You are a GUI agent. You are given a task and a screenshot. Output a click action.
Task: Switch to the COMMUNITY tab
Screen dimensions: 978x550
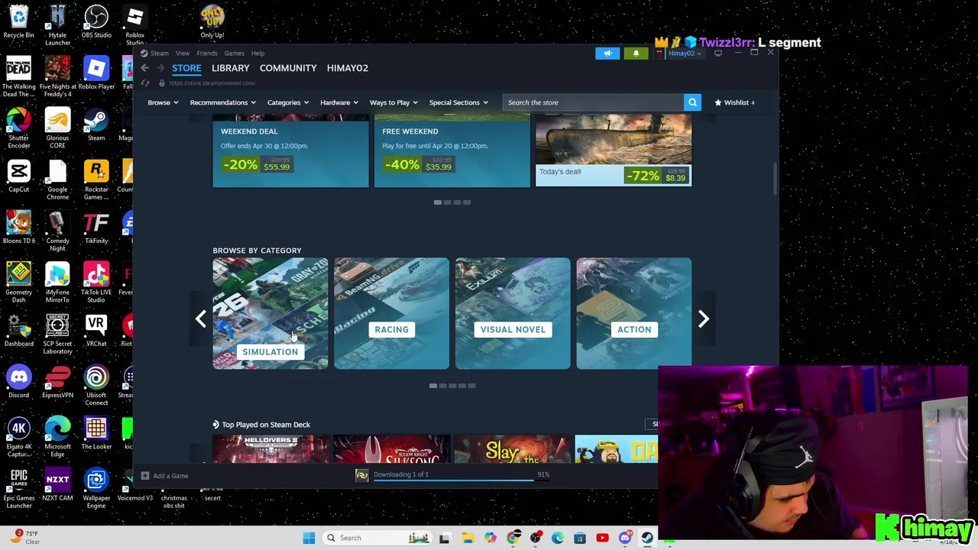point(288,68)
